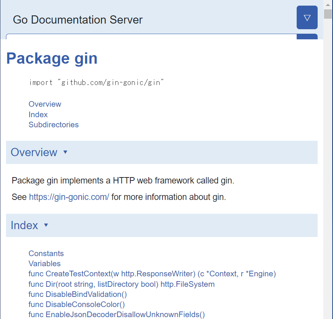Jump to the Index link in contents
The width and height of the screenshot is (333, 319).
pos(38,115)
